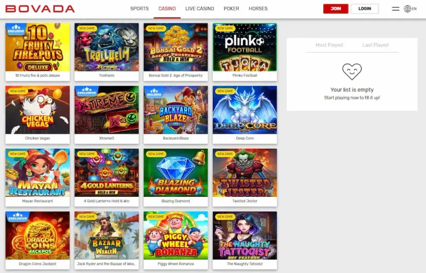Switch to the Last Played tab
The height and width of the screenshot is (273, 426).
click(375, 45)
